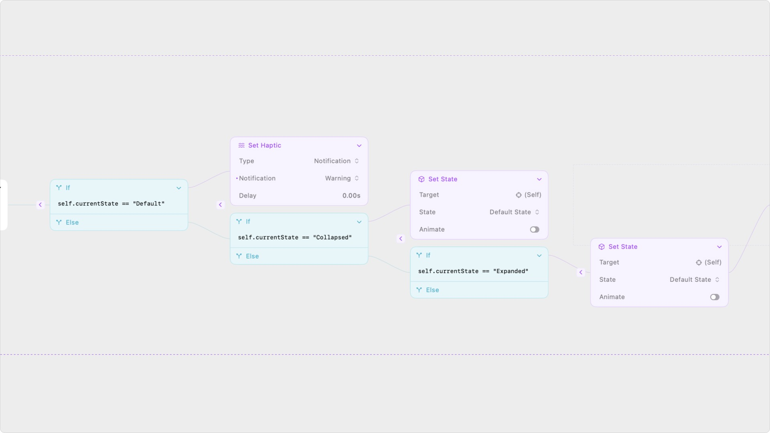Click the Set Haptic wave icon
Image resolution: width=770 pixels, height=433 pixels.
tap(241, 146)
